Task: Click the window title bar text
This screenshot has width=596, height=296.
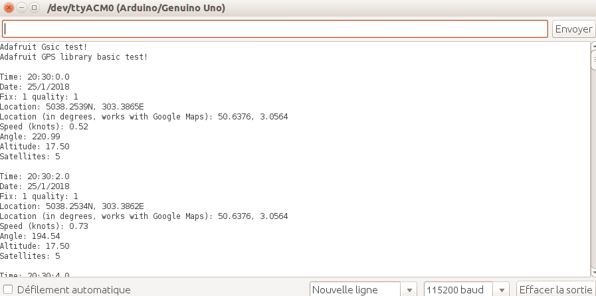Action: click(x=136, y=9)
